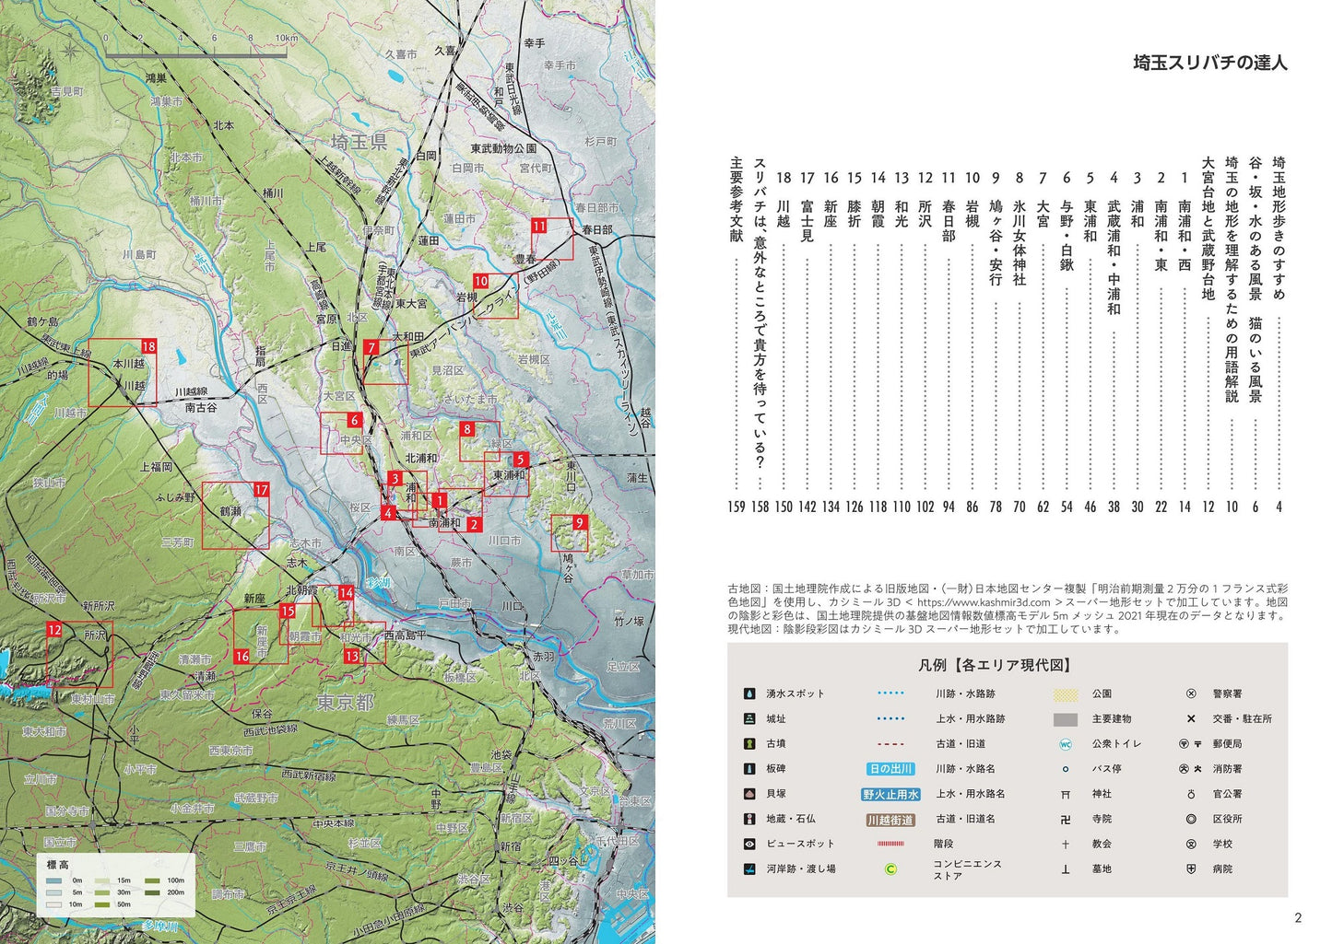Viewport: 1332px width, 944px height.
Task: Click the hospital shield icon in legend
Action: click(x=1191, y=868)
